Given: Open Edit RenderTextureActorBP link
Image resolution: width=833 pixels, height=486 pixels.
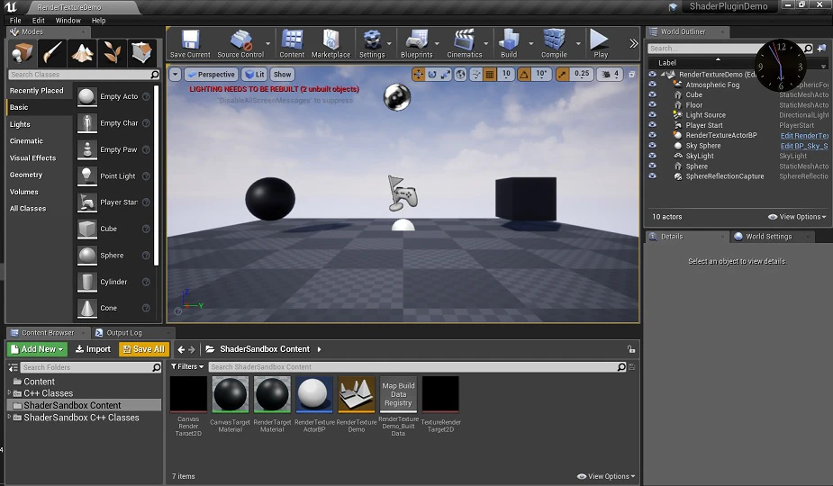Looking at the screenshot, I should coord(804,135).
